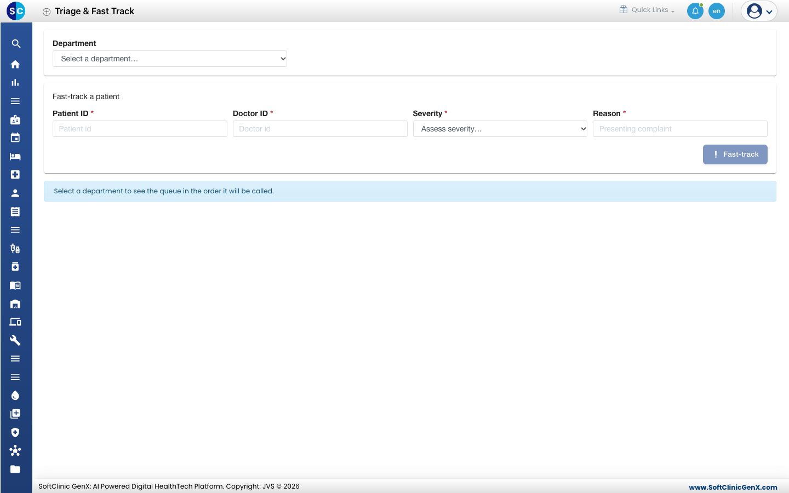
Task: Click the Fast-track submit button
Action: pyautogui.click(x=735, y=154)
